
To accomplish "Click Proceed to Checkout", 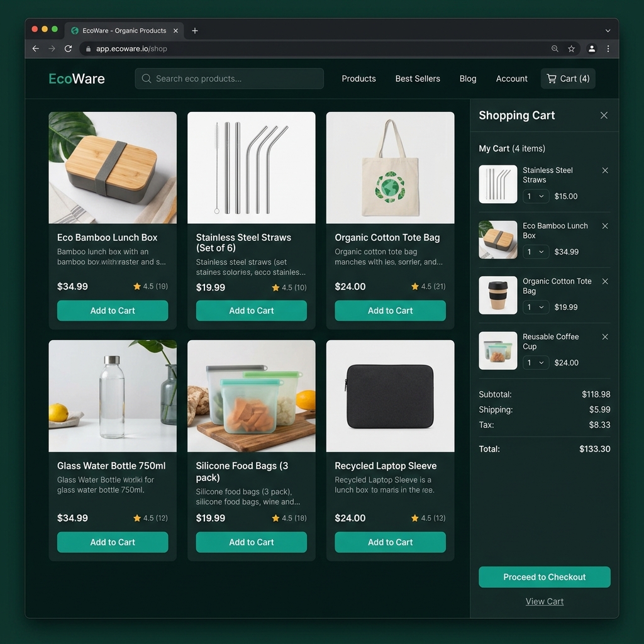I will click(545, 577).
